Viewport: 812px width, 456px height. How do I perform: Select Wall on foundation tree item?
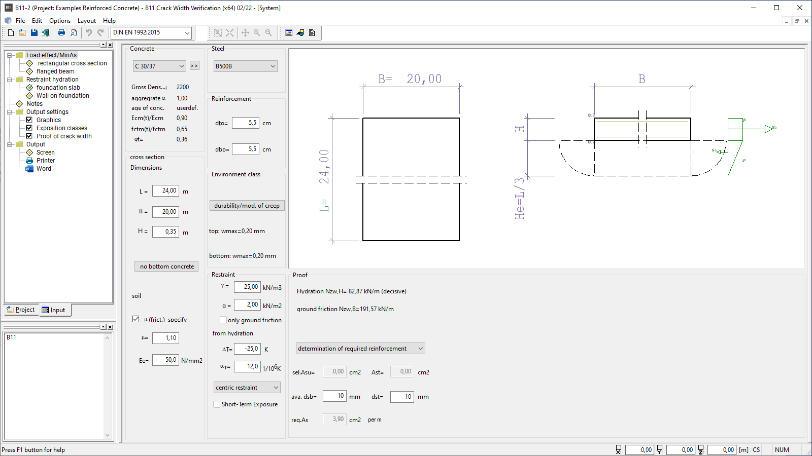pyautogui.click(x=63, y=96)
